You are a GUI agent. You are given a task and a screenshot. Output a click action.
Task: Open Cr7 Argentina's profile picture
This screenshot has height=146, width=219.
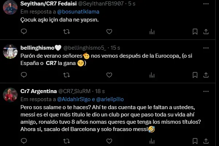(x=10, y=95)
